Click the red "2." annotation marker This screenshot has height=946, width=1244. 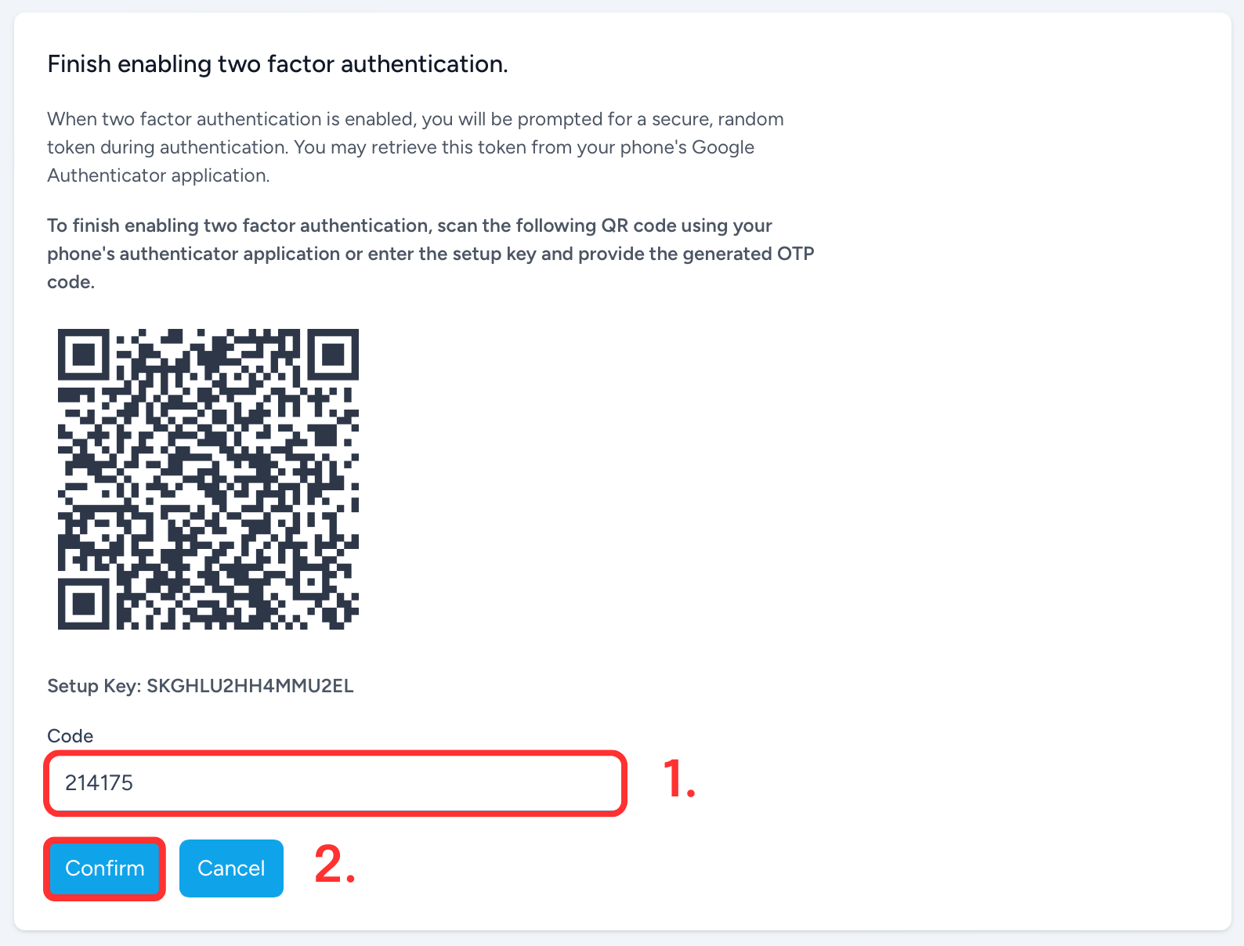click(335, 865)
